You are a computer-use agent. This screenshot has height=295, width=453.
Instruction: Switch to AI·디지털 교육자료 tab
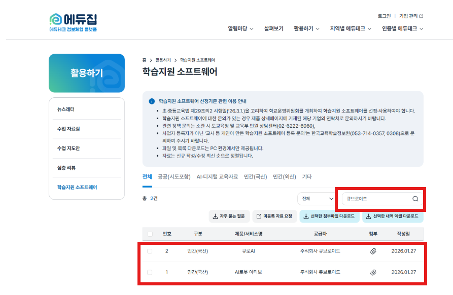217,177
